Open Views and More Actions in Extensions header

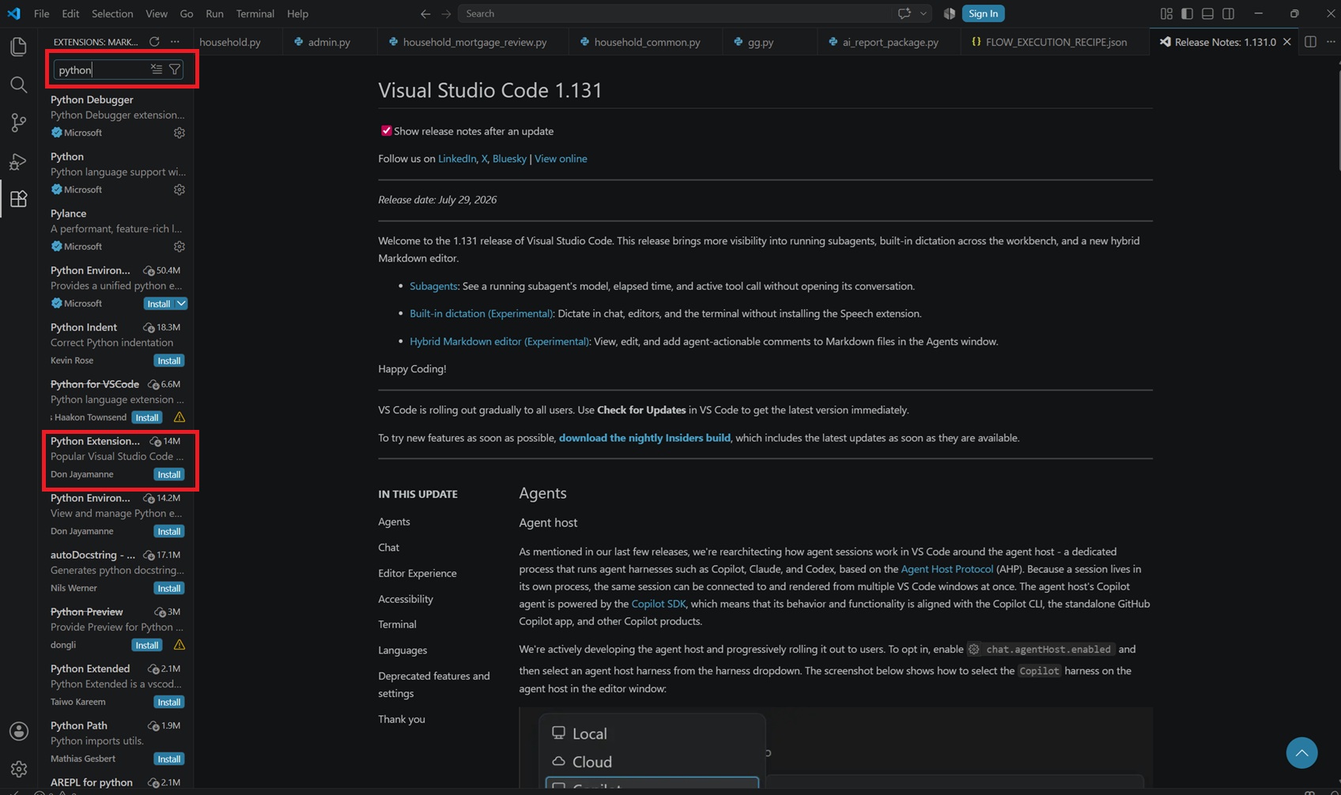[x=175, y=42]
